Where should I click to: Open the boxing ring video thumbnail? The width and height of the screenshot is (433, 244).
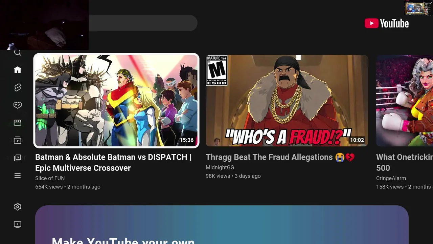[405, 101]
